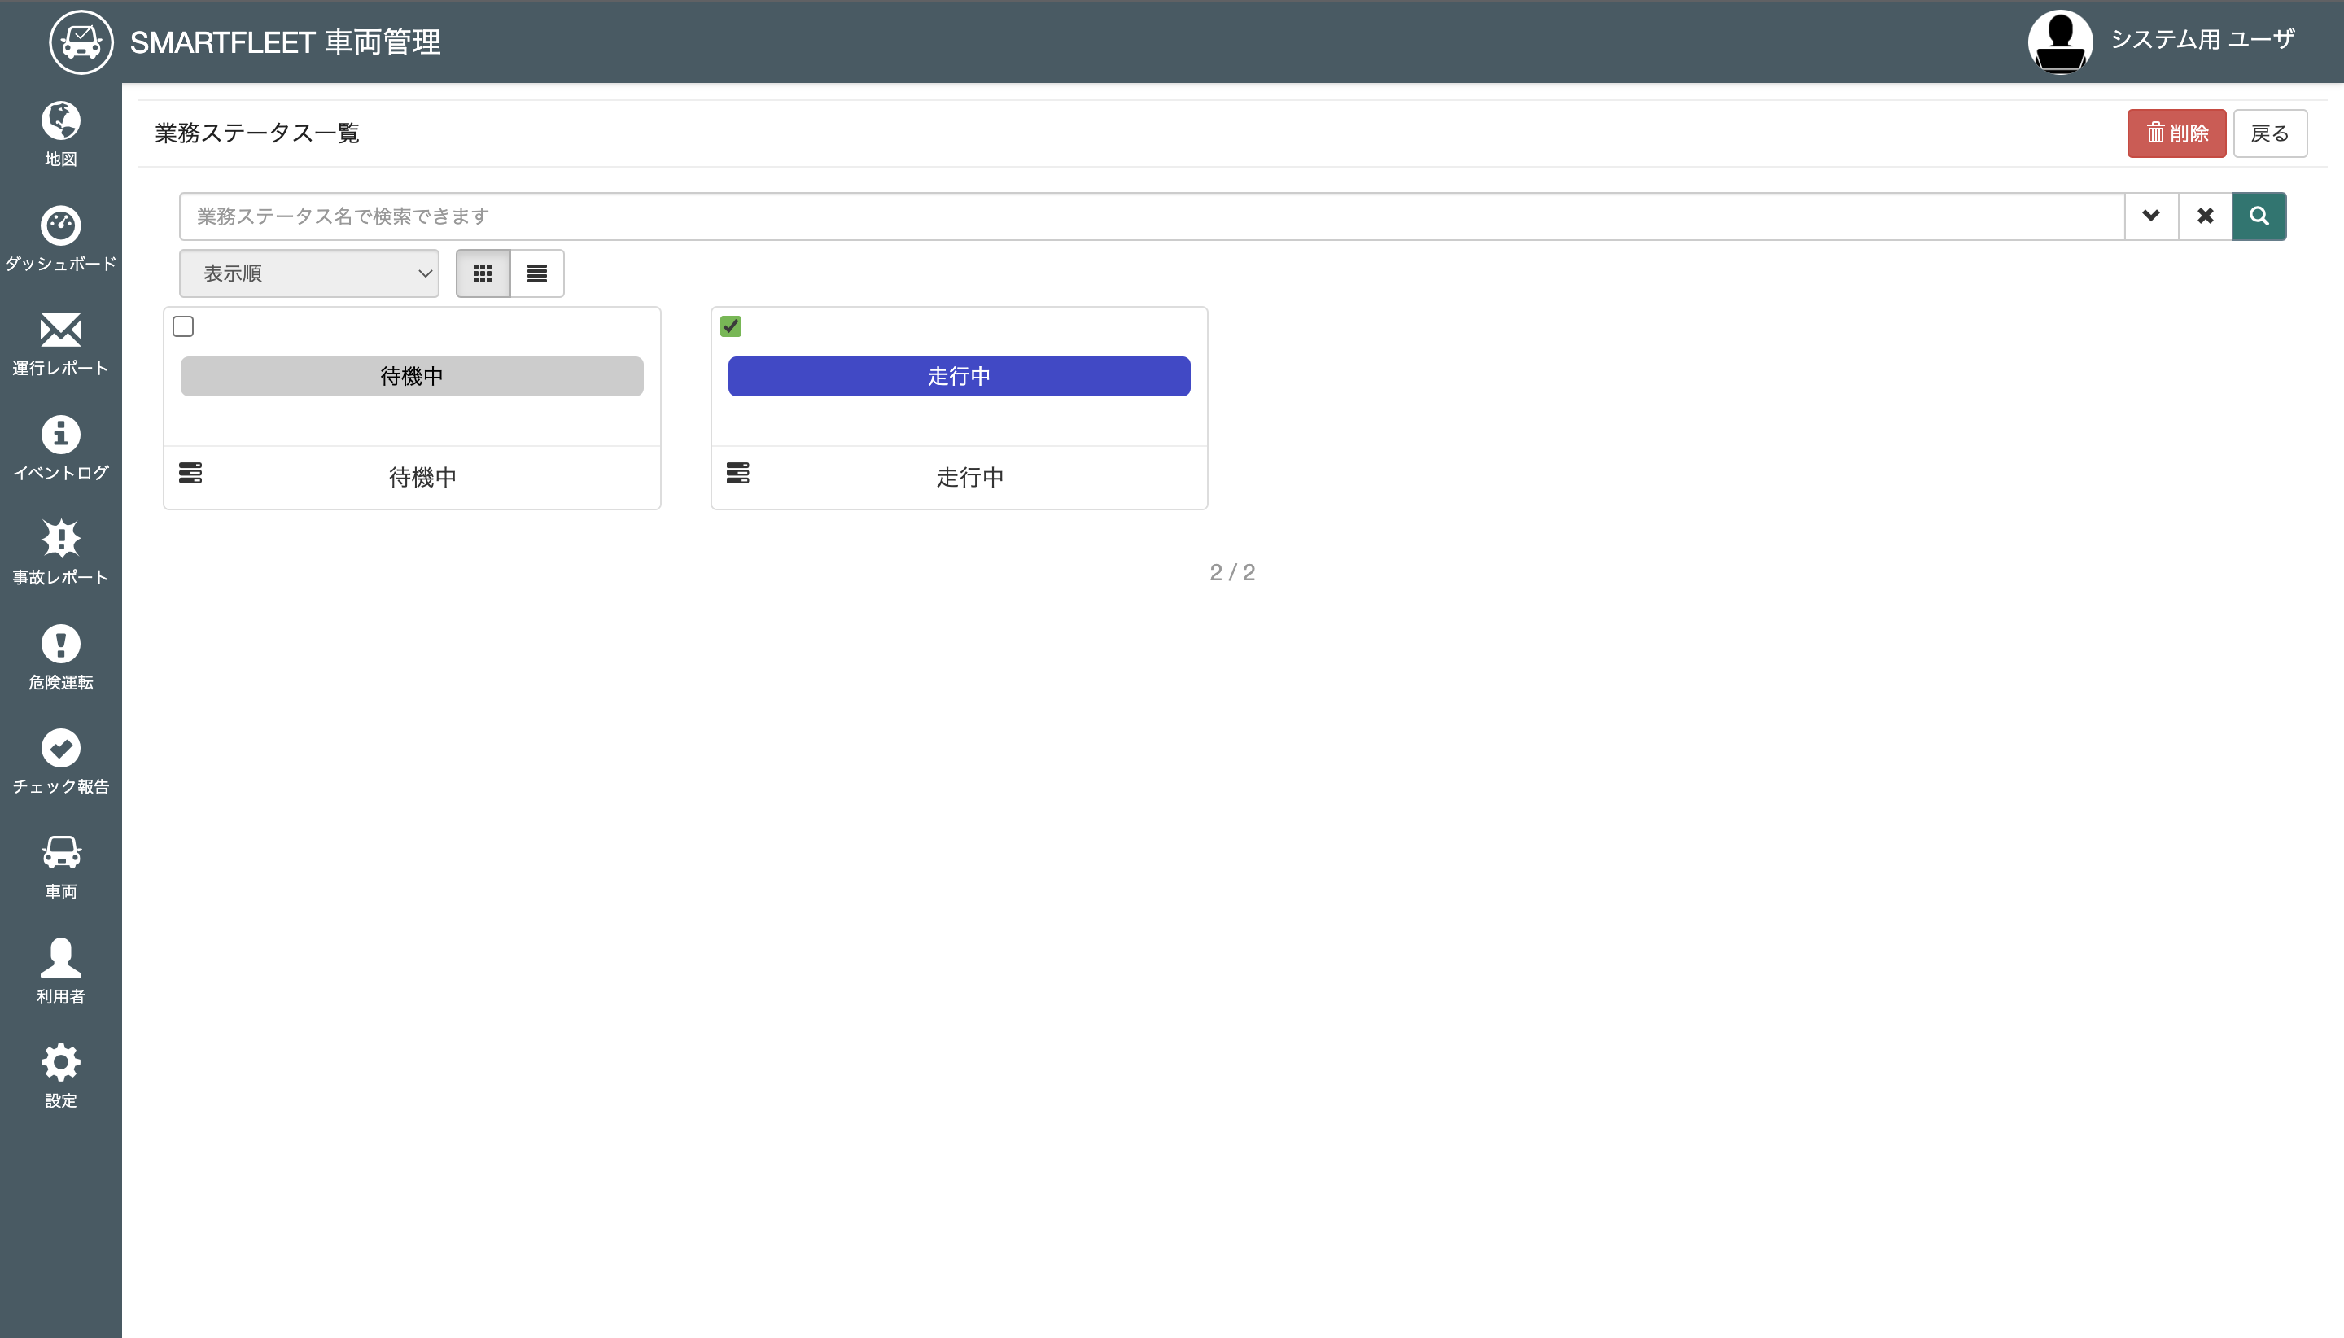Open チェック報告 checkmark icon
The width and height of the screenshot is (2344, 1338).
[x=61, y=748]
